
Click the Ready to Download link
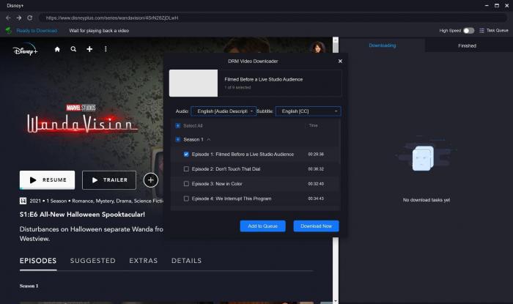click(x=37, y=31)
